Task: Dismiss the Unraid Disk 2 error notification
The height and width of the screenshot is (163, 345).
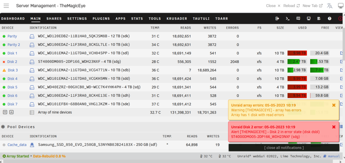Action: point(334,127)
